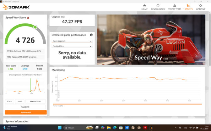Switch to the BENCHMARKS tab
This screenshot has width=211, height=131.
tap(158, 7)
